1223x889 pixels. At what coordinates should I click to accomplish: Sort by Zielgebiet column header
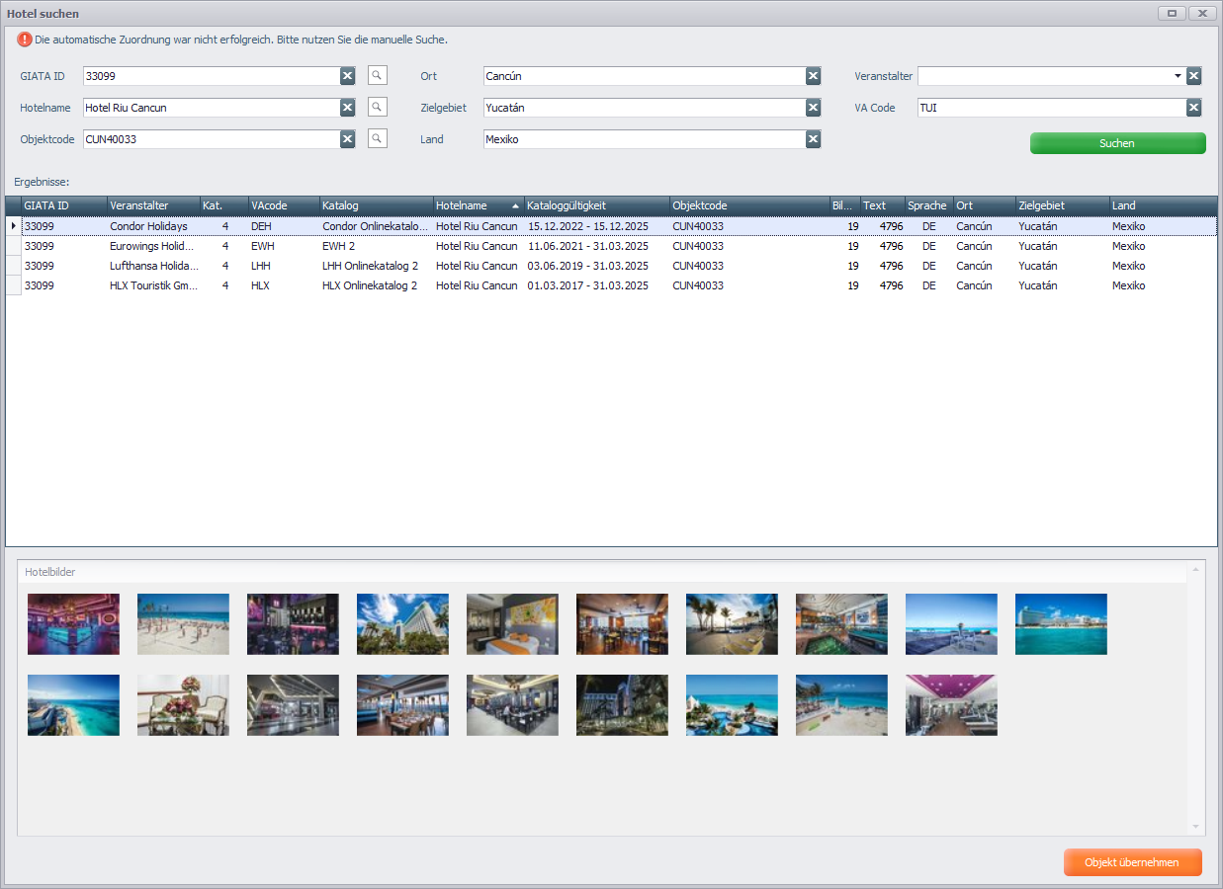(1062, 205)
